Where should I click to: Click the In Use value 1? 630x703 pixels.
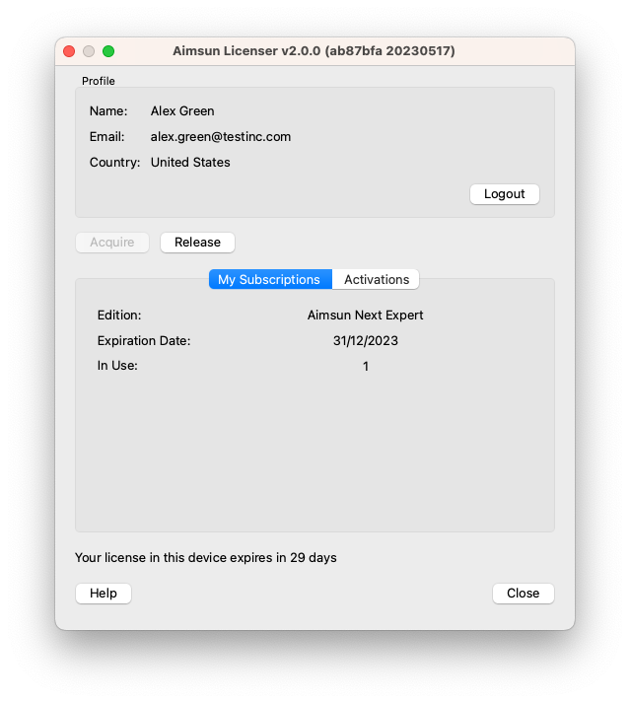pyautogui.click(x=366, y=367)
